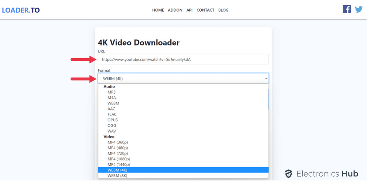
Task: Select the highlighted WEBM (4K) option
Action: 183,170
